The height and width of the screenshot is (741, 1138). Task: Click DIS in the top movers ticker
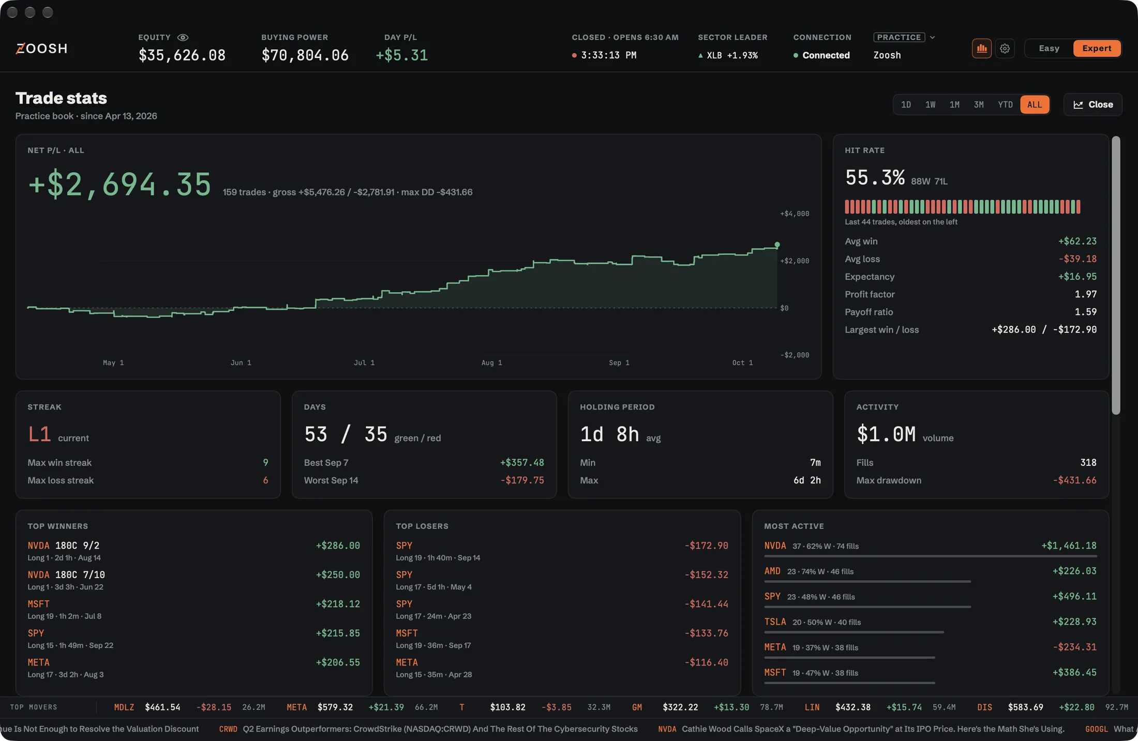pos(984,707)
